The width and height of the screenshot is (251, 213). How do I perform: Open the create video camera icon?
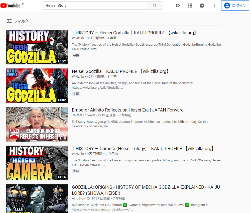[x=178, y=6]
